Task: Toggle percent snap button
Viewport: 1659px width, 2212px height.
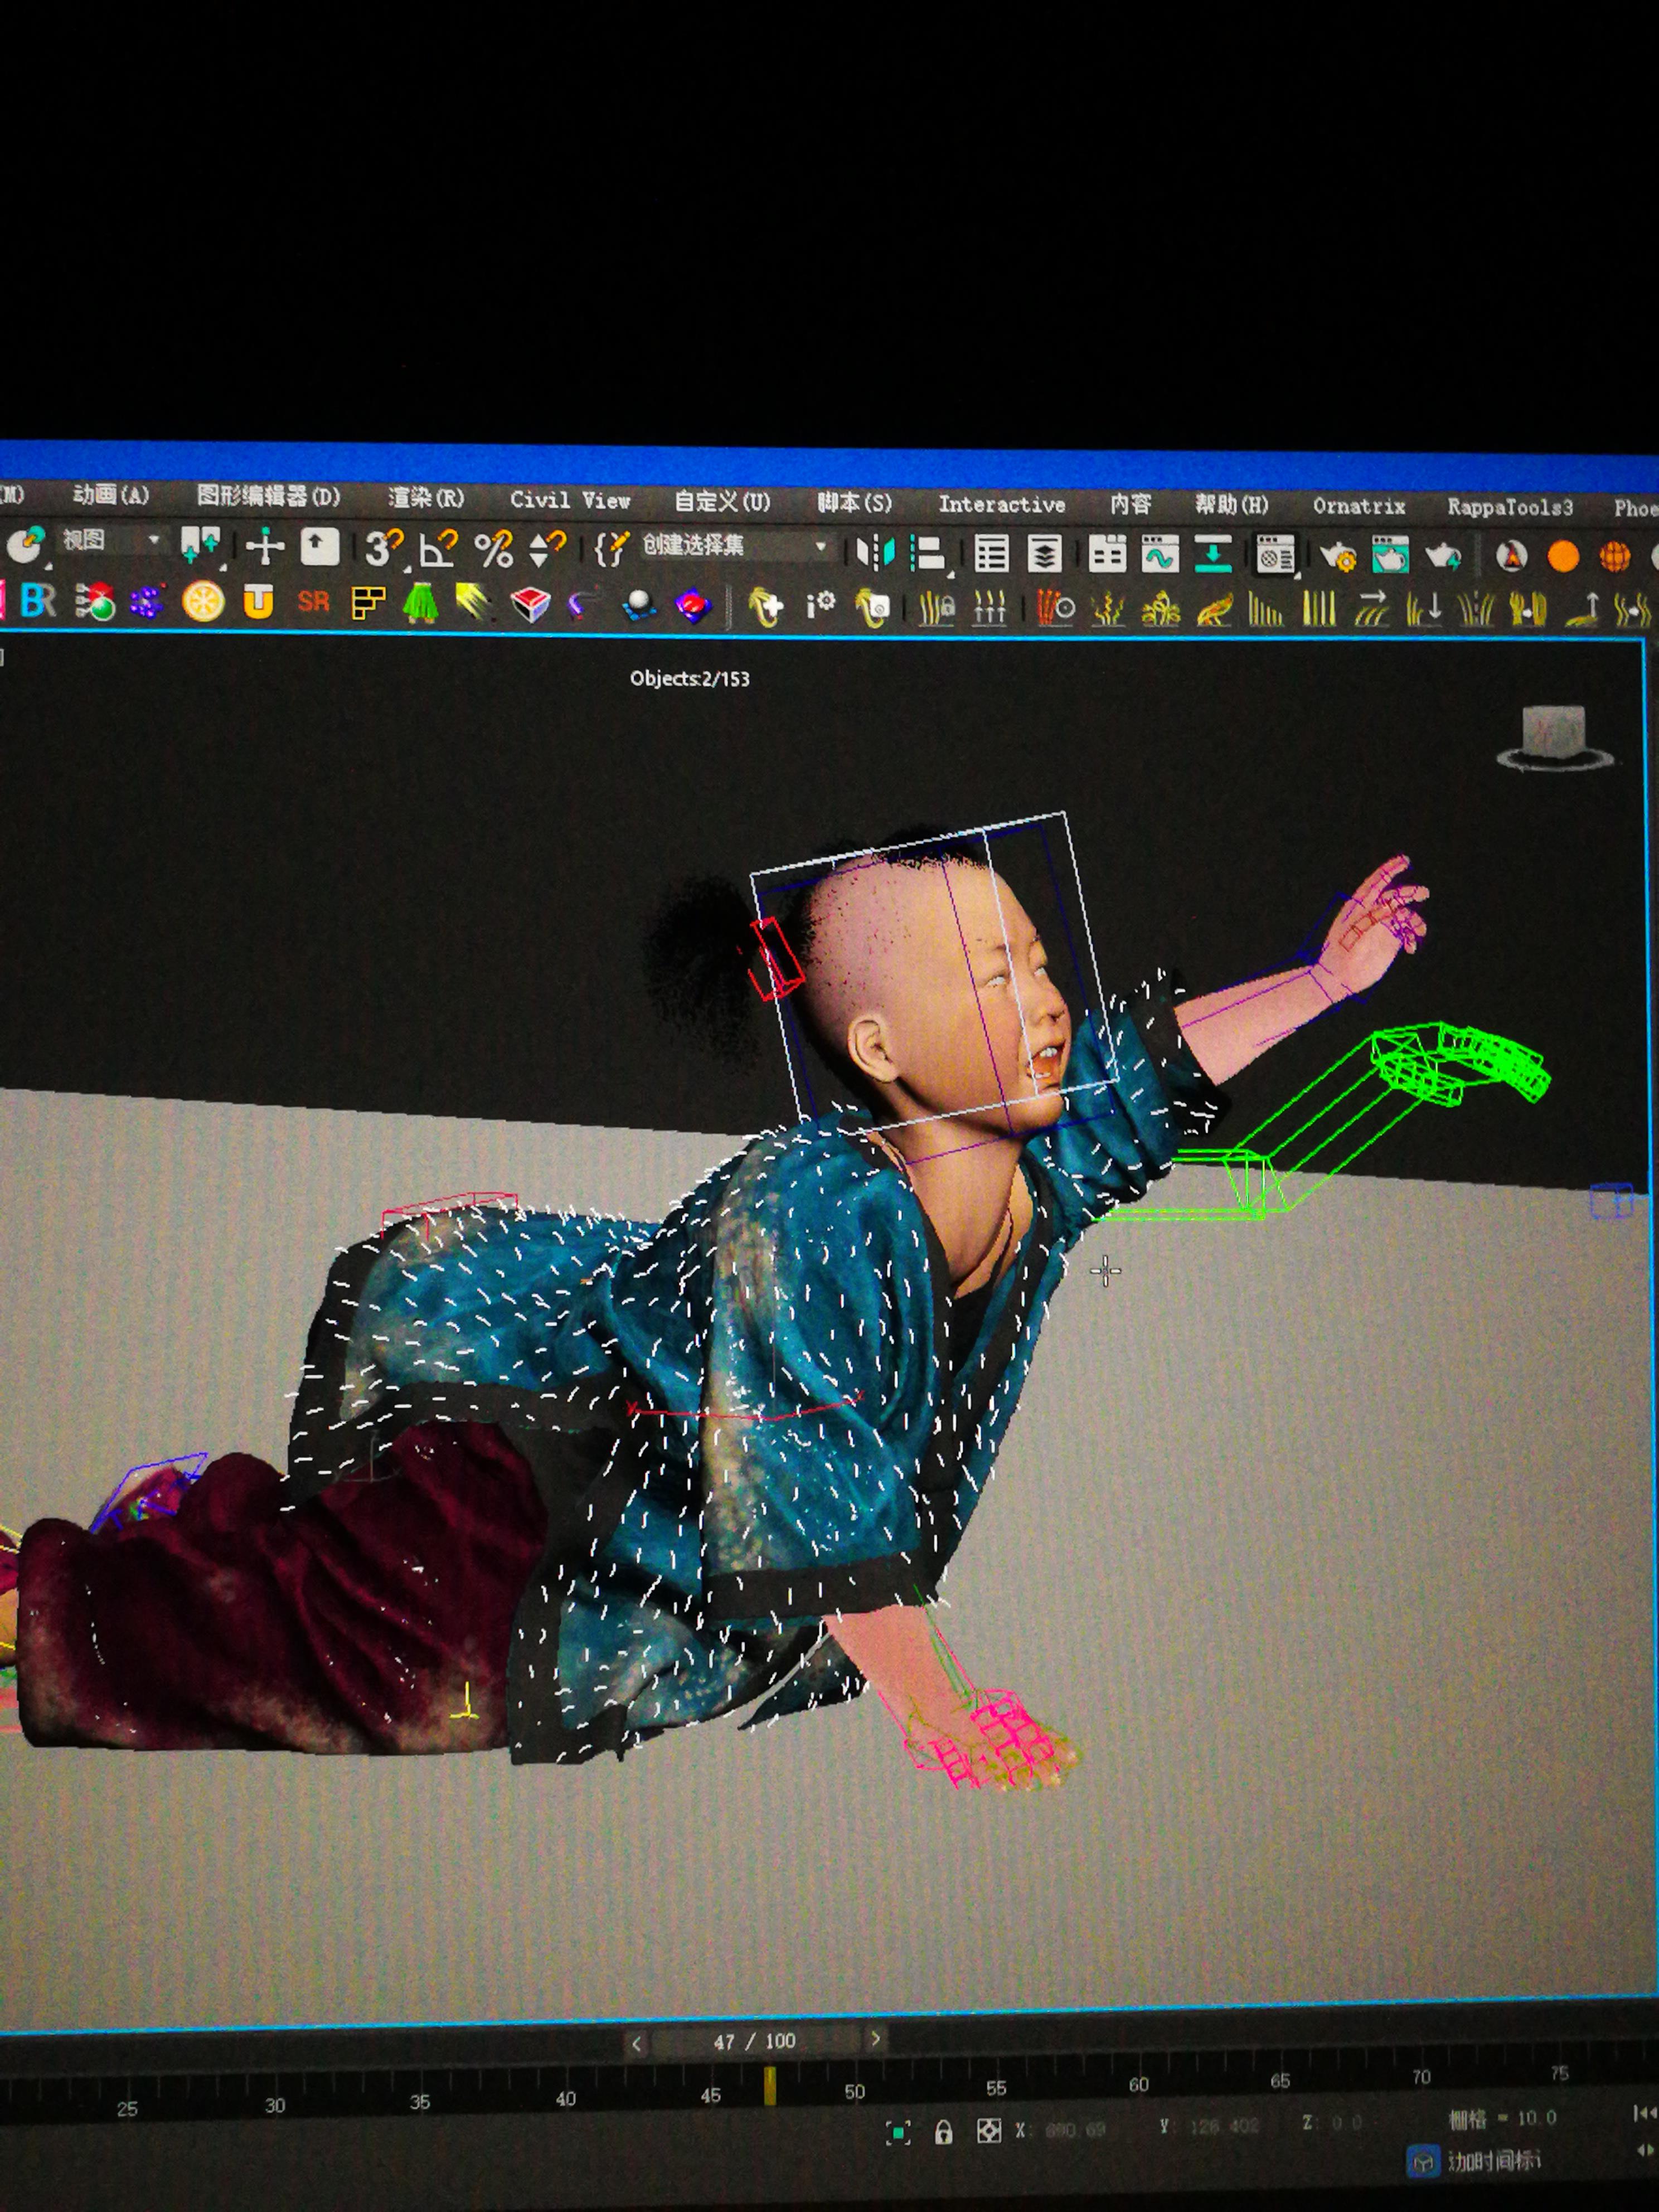Action: point(493,549)
